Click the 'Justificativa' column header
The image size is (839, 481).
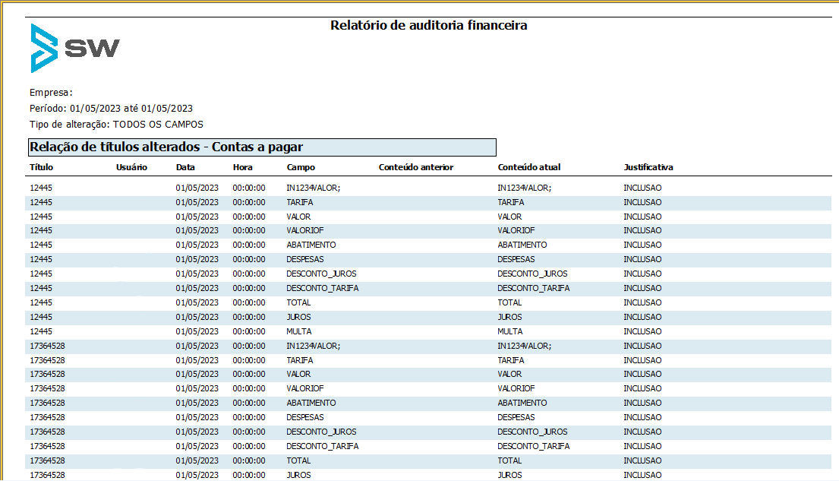[x=648, y=167]
